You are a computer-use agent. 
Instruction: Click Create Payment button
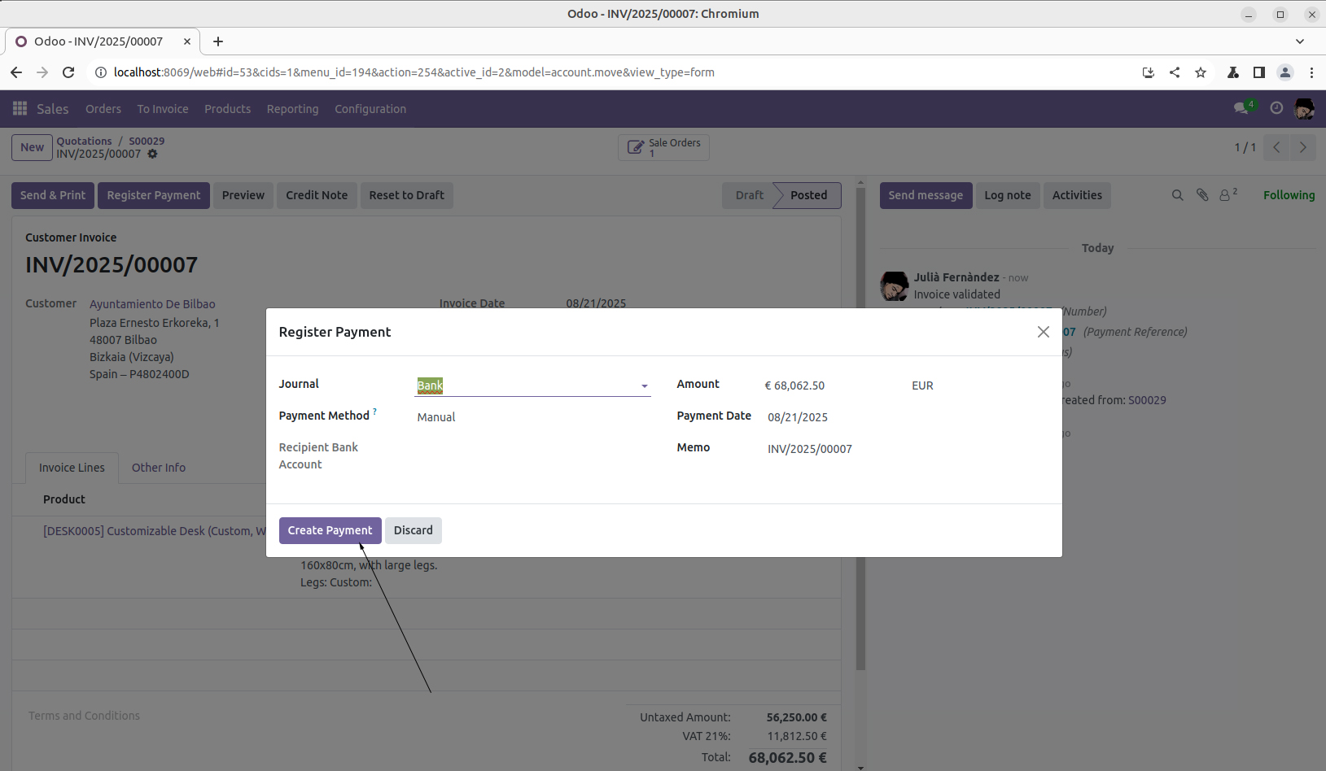[x=330, y=530]
